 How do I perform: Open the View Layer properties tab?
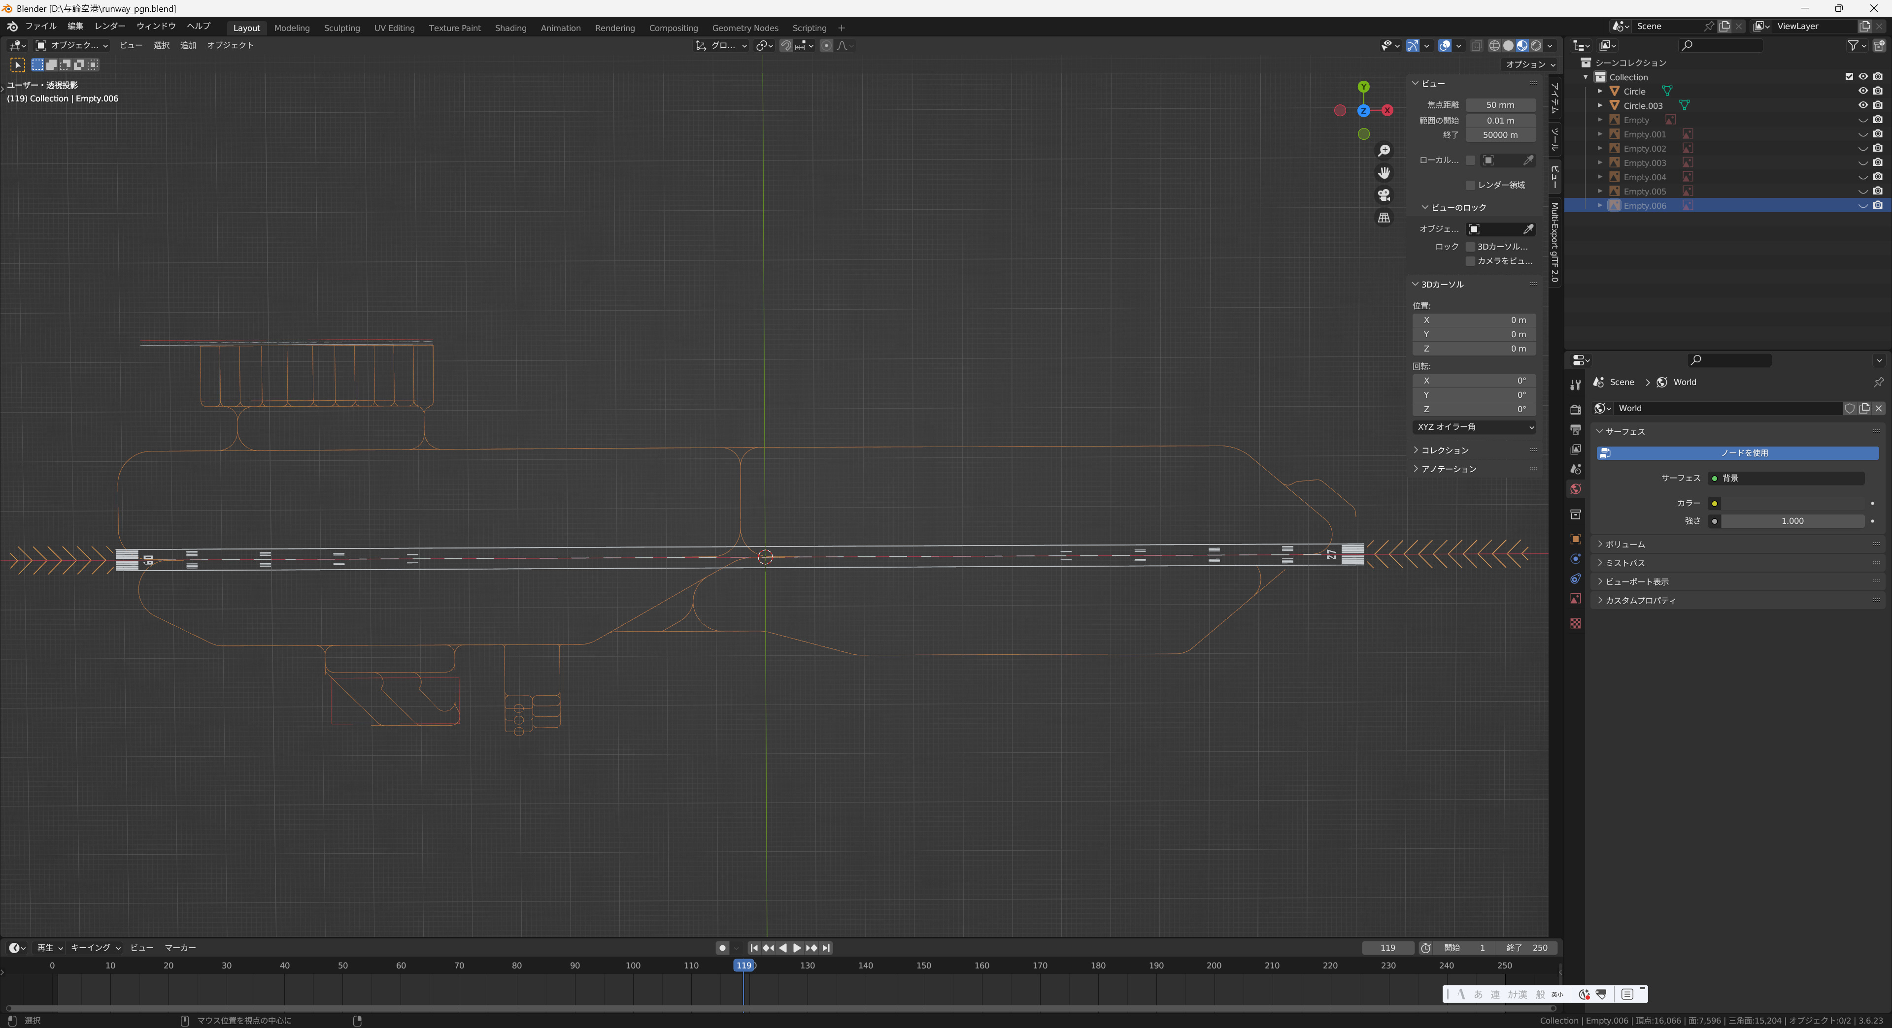pos(1575,449)
